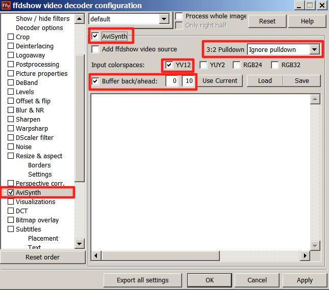Open Settings sub-item under Resize
Screen dimensions: 329x290
[40, 175]
